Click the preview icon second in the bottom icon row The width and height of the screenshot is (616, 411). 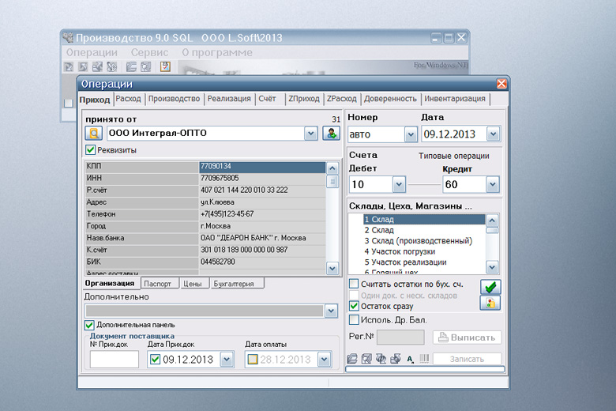coord(366,359)
